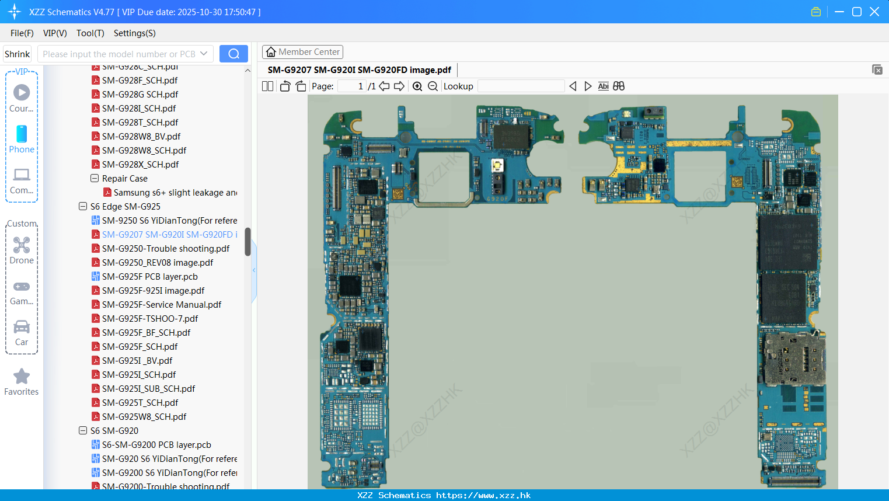
Task: Click the Shrink button
Action: pyautogui.click(x=18, y=54)
